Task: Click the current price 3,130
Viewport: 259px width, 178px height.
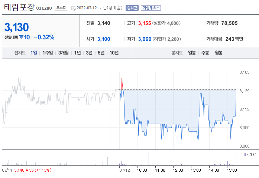Action: pyautogui.click(x=16, y=27)
